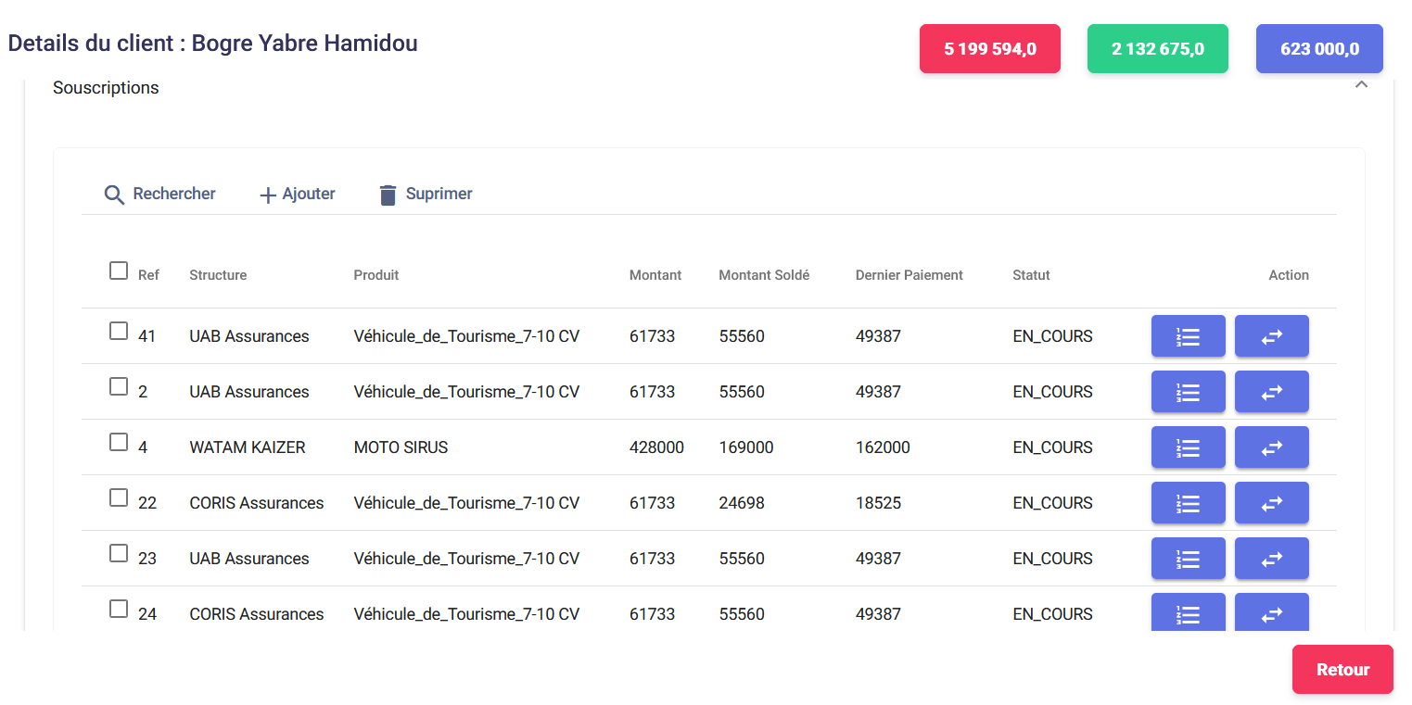Click the Ajouter add button
The width and height of the screenshot is (1412, 705).
point(297,195)
